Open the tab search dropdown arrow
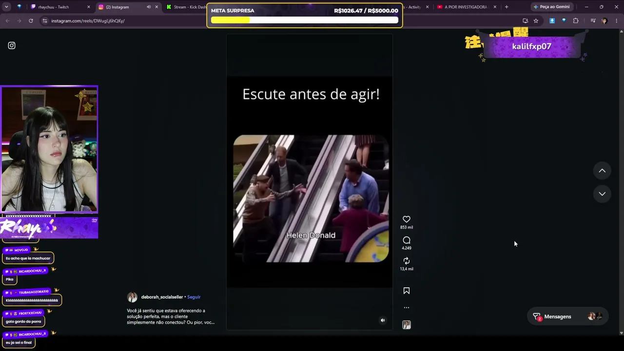The width and height of the screenshot is (624, 351). pos(7,7)
